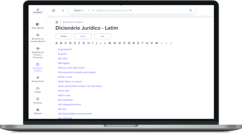Open the 'Abrogatio' entry
Viewport: 242px width, 134px height.
(64, 63)
